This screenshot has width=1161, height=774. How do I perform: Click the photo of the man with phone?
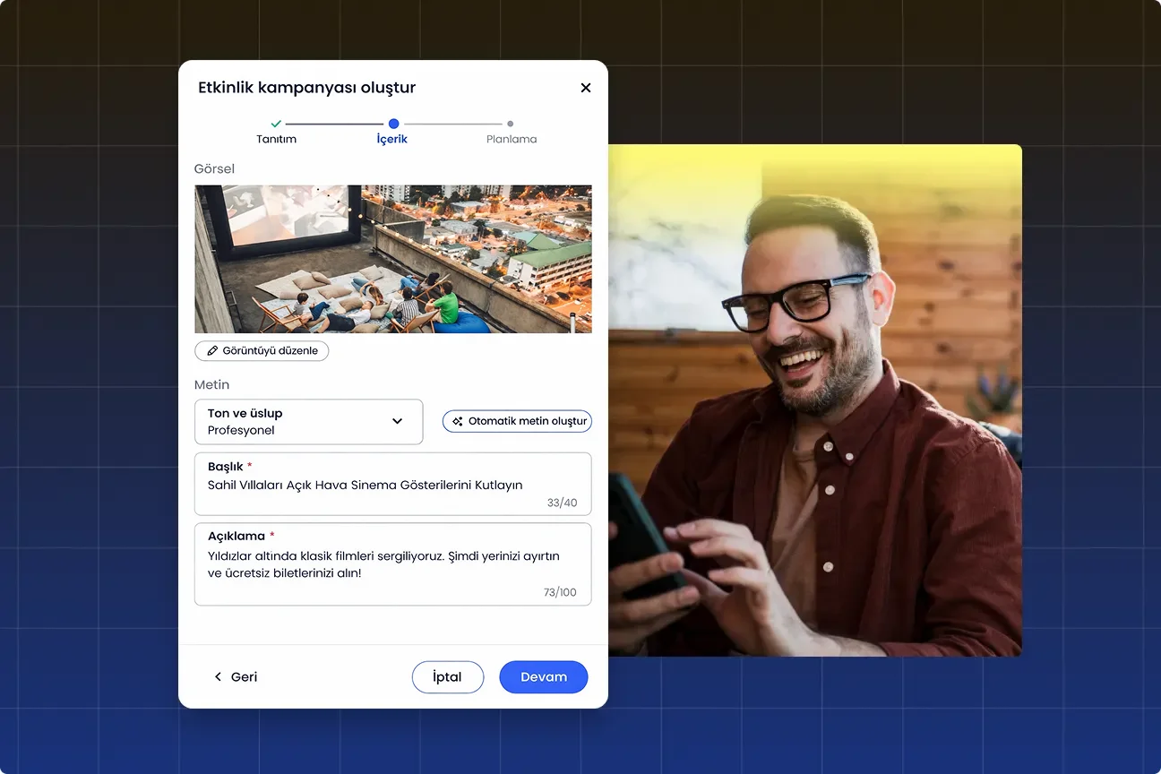pos(814,400)
